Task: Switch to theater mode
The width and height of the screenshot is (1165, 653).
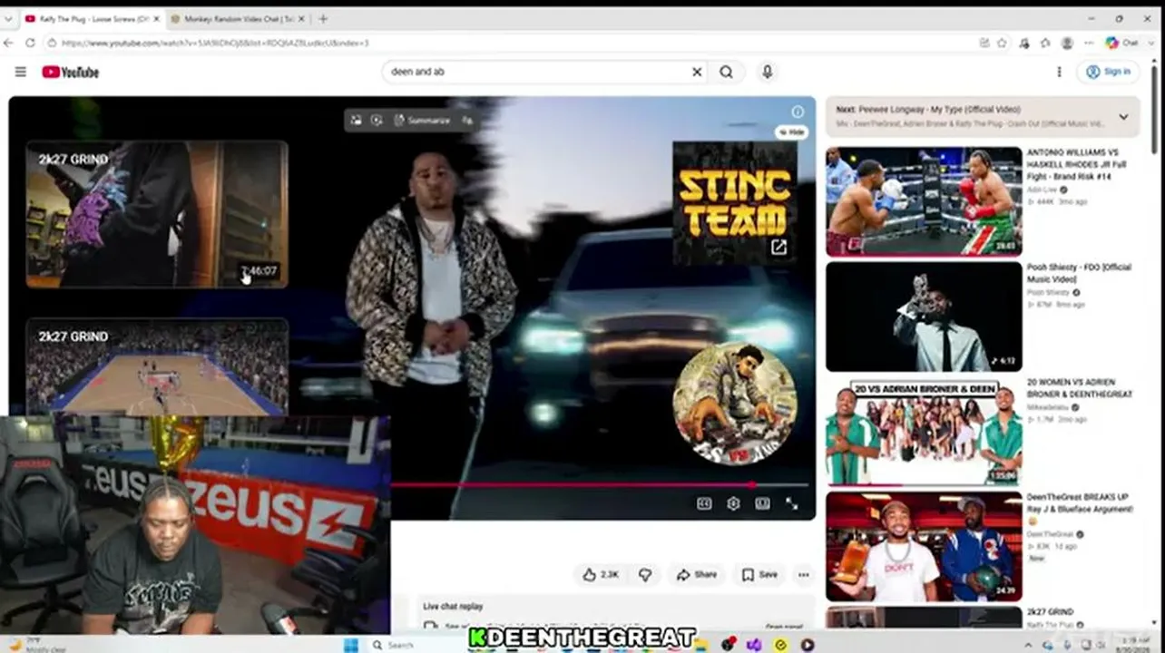Action: 762,504
